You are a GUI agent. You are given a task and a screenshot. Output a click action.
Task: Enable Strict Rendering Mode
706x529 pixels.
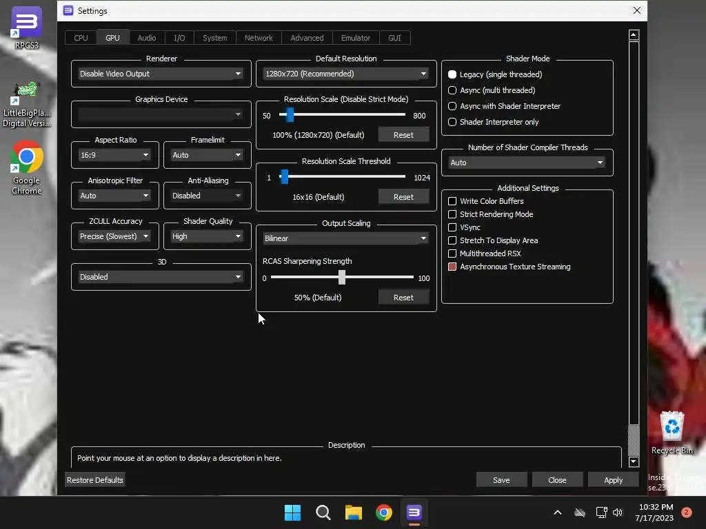click(x=491, y=214)
